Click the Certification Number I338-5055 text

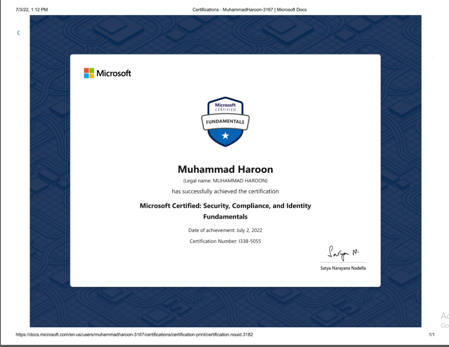[225, 241]
